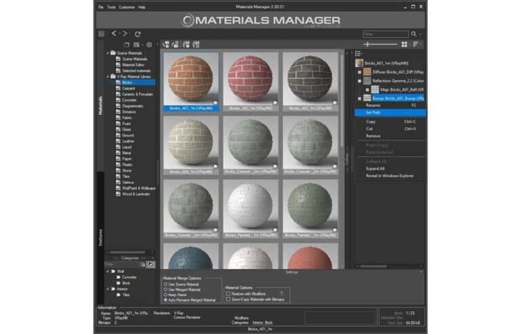This screenshot has width=521, height=334.
Task: Go forward with the right arrow
Action: coord(125,33)
